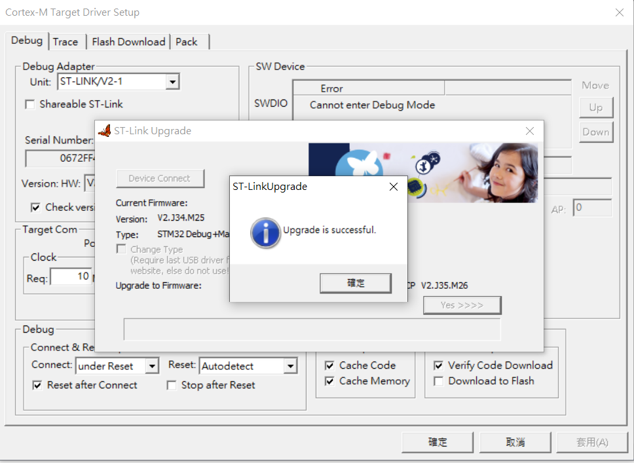634x463 pixels.
Task: Click the SWDIO label
Action: 271,103
